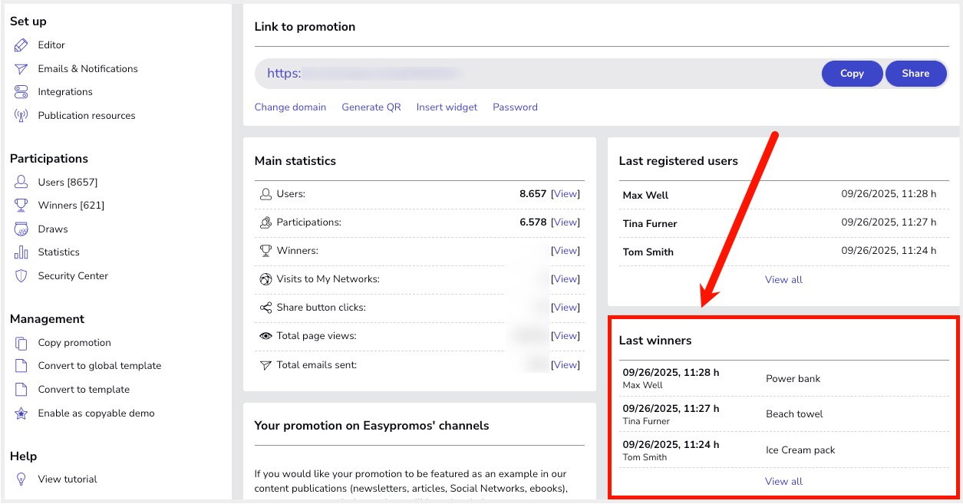
Task: View details for Participations statistic
Action: point(566,222)
